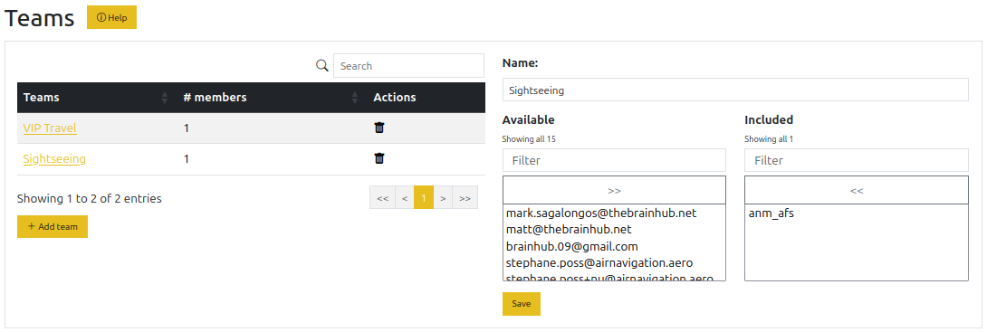Go to next page with > pagination
The image size is (987, 332).
(x=443, y=197)
